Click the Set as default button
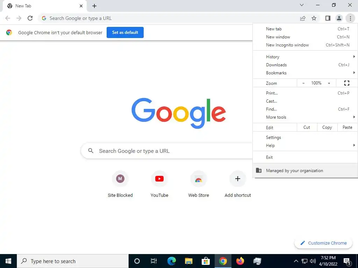The width and height of the screenshot is (358, 268). (x=125, y=32)
